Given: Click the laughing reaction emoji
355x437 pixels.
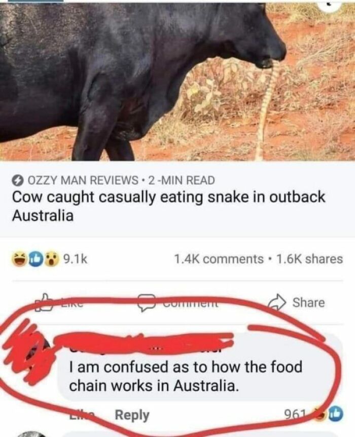Looking at the screenshot, I should [19, 259].
